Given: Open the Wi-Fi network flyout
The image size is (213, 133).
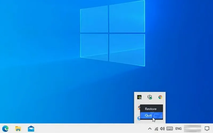Looking at the screenshot, I should click(x=156, y=129).
